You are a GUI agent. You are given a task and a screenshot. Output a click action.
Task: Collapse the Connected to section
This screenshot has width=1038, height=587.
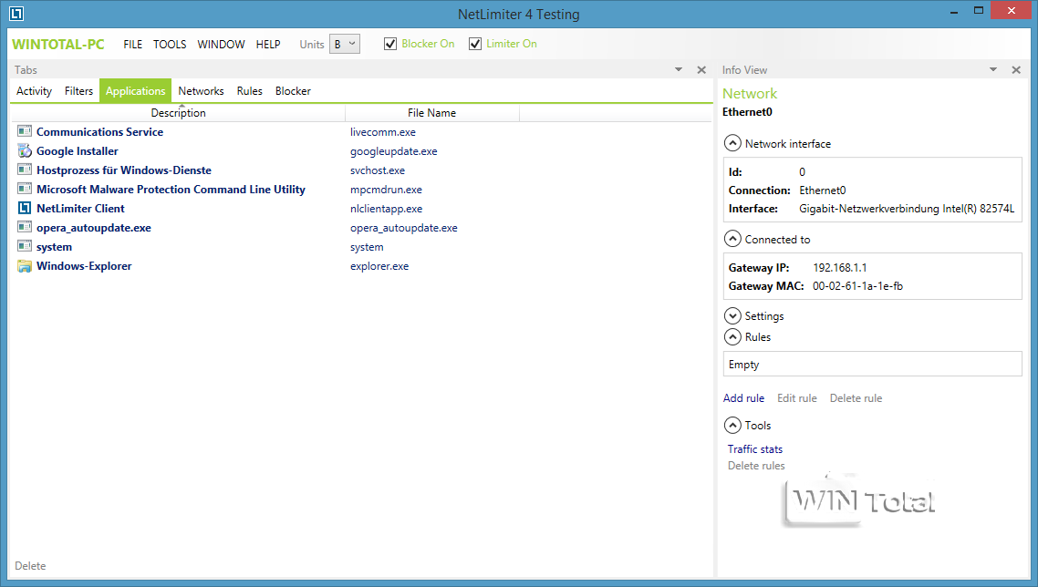pos(732,240)
